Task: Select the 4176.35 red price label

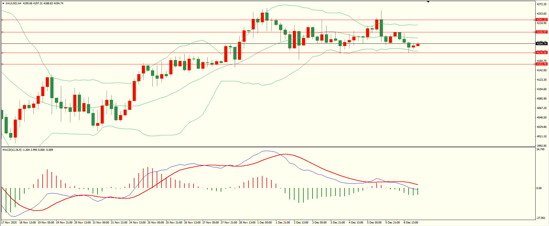Action: coord(541,53)
